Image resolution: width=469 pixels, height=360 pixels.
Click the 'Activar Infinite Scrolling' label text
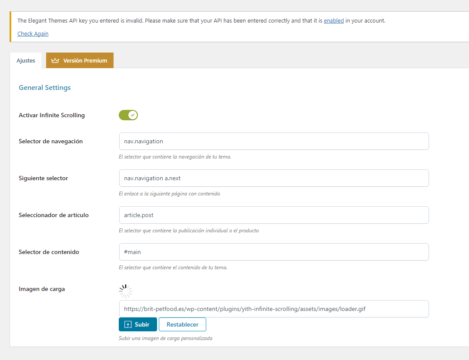(x=52, y=115)
